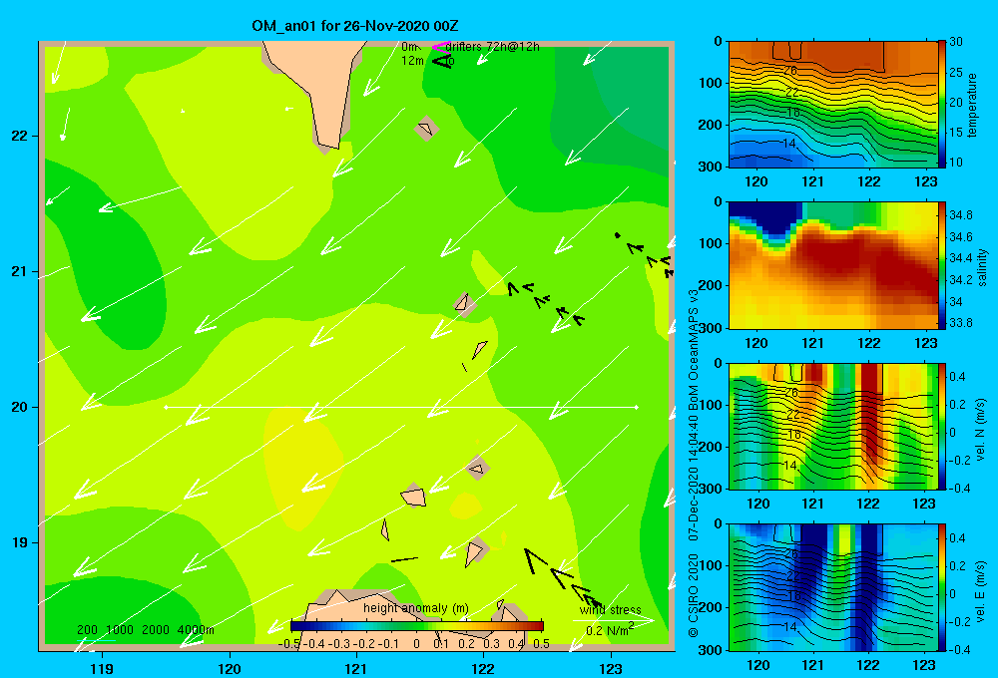Click the small island just east of the Taiwan tip

click(426, 129)
